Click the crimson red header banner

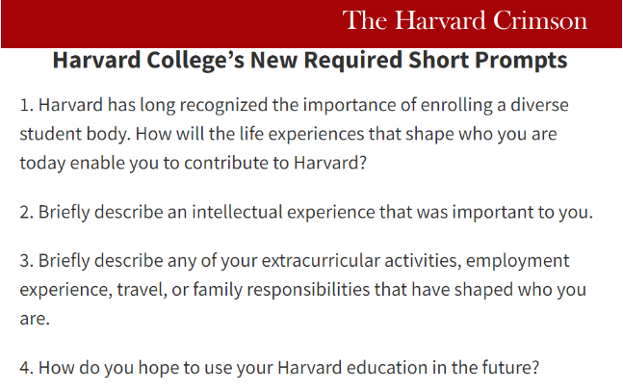[312, 24]
